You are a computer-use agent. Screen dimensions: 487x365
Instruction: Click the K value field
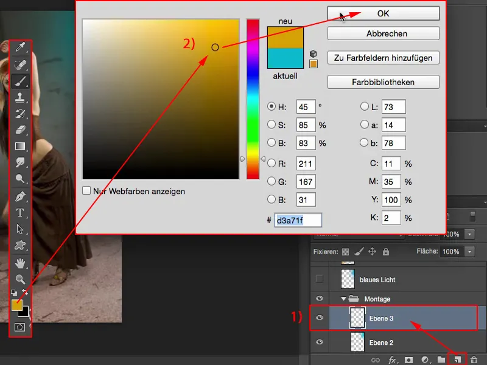point(391,218)
